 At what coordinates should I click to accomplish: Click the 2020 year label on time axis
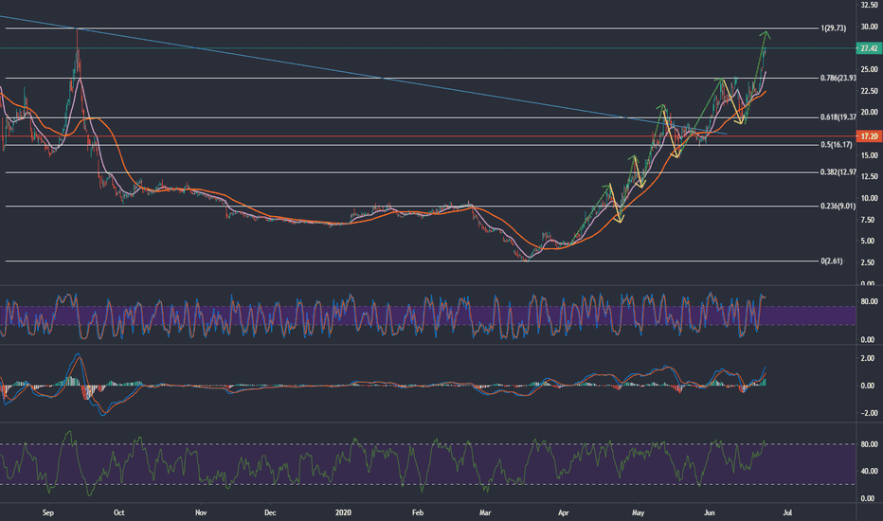pyautogui.click(x=343, y=512)
